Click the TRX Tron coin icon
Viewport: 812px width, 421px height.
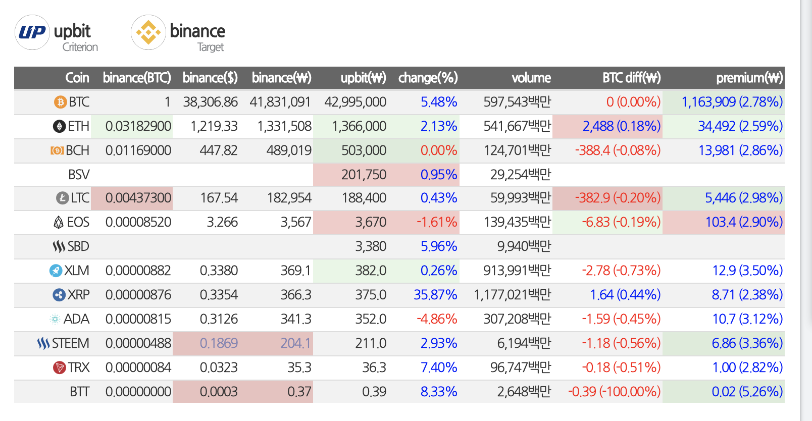pyautogui.click(x=60, y=367)
